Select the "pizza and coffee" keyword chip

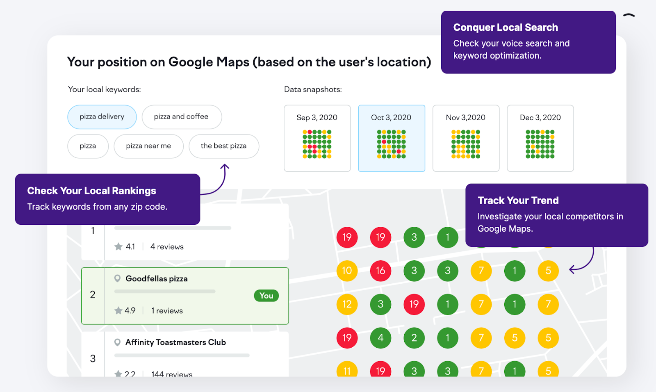click(x=182, y=117)
